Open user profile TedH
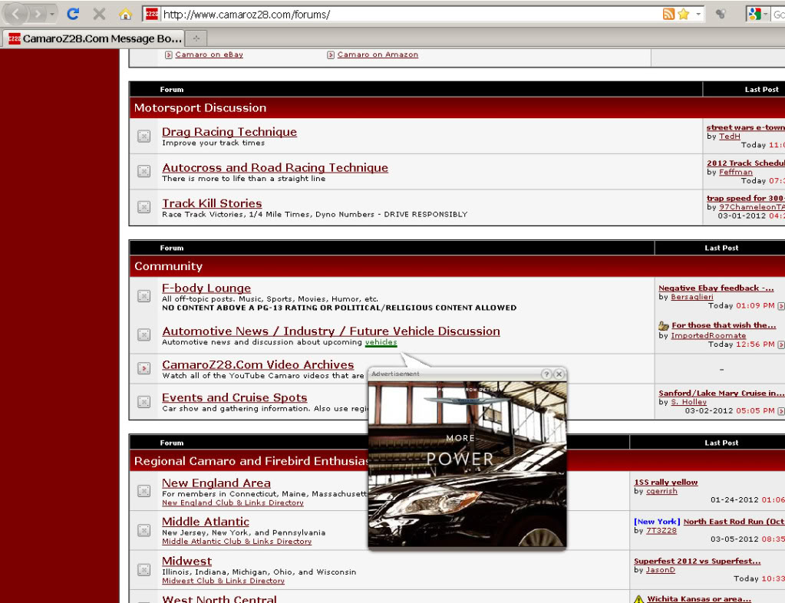 tap(730, 136)
